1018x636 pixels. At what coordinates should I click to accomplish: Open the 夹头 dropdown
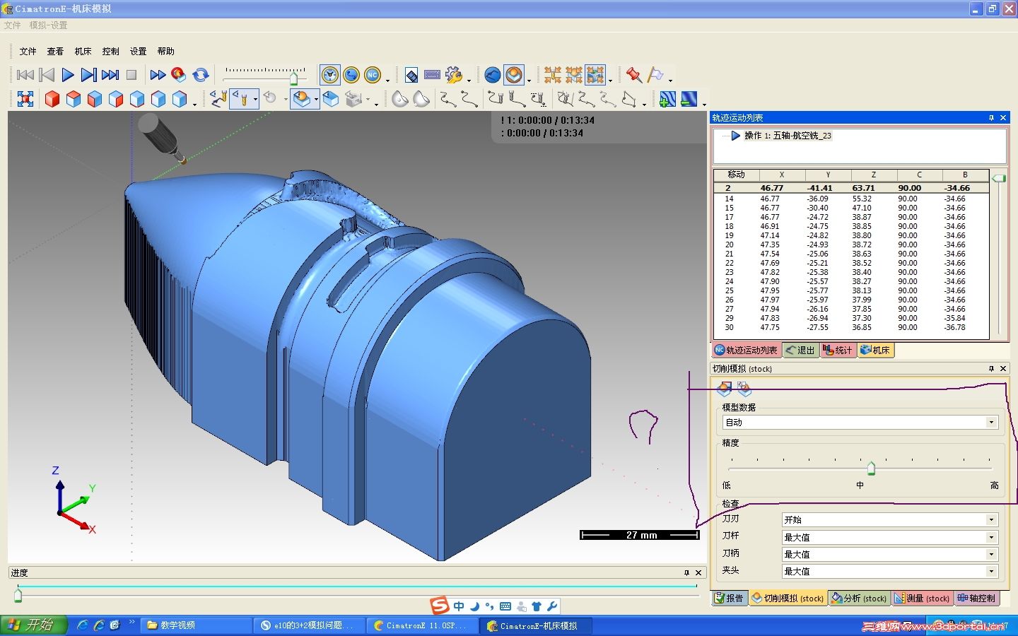[x=890, y=572]
